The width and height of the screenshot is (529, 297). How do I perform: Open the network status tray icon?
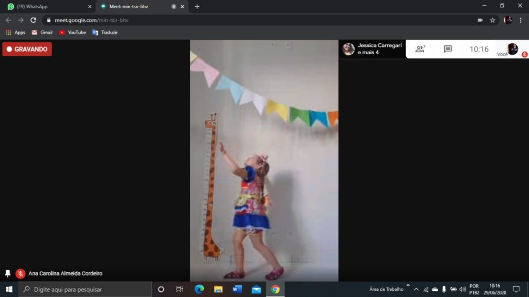426,289
